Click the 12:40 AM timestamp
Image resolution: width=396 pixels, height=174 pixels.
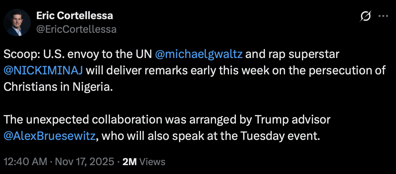point(25,162)
